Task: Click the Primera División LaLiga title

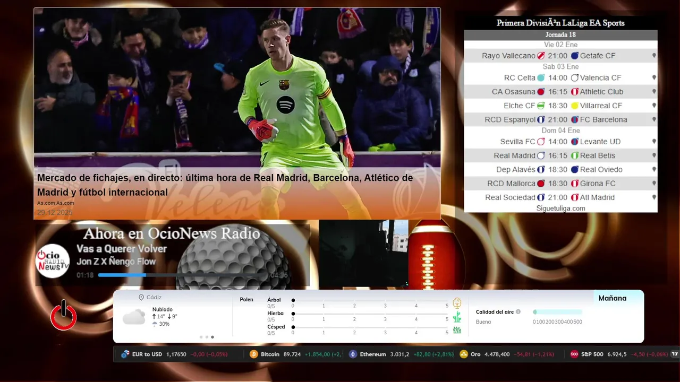Action: (x=560, y=23)
